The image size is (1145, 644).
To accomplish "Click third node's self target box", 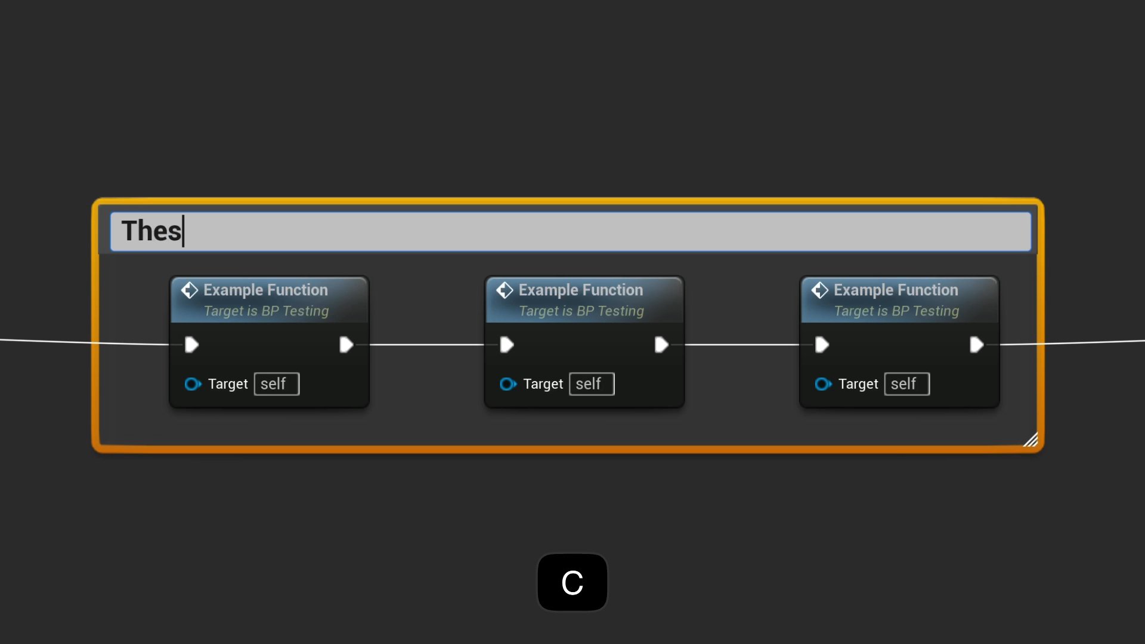I will point(906,384).
